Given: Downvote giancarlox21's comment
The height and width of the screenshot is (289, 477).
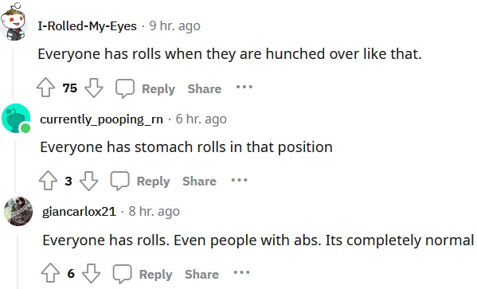Looking at the screenshot, I should tap(92, 273).
